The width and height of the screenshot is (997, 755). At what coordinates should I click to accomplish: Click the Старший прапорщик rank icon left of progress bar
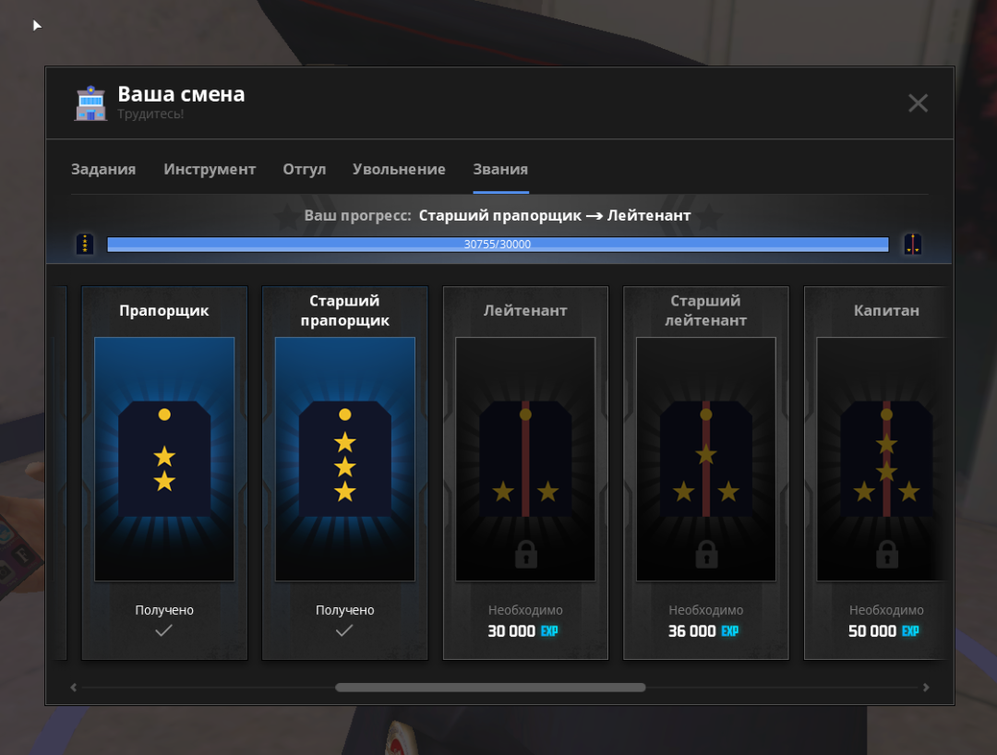click(85, 245)
